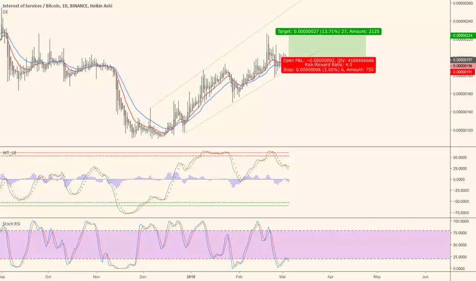This screenshot has width=476, height=281.
Task: Click the Feb label on the time axis
Action: pos(239,277)
